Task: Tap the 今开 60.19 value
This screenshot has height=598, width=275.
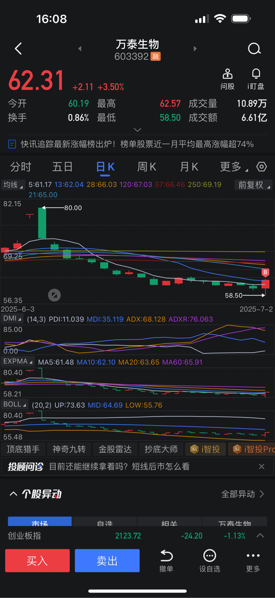Action: [78, 103]
